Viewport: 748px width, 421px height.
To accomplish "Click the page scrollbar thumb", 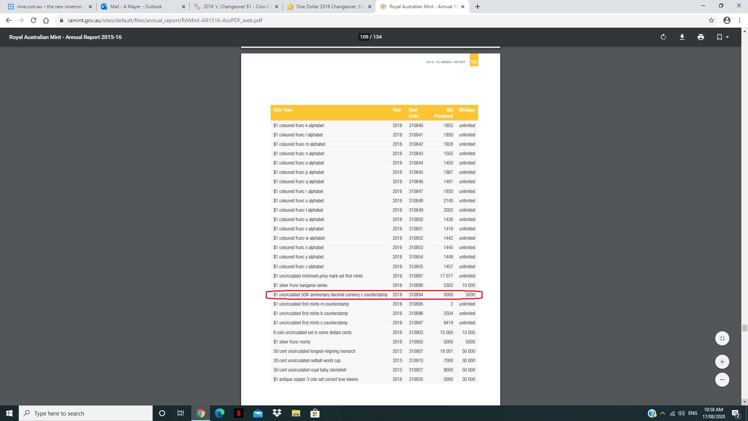I will tap(744, 328).
